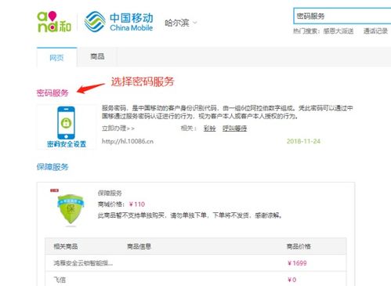The width and height of the screenshot is (391, 286).
Task: Open the 密码服务 result heading
Action: (x=52, y=92)
